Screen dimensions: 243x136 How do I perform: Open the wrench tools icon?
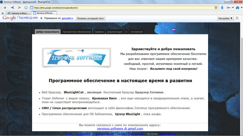point(229,8)
